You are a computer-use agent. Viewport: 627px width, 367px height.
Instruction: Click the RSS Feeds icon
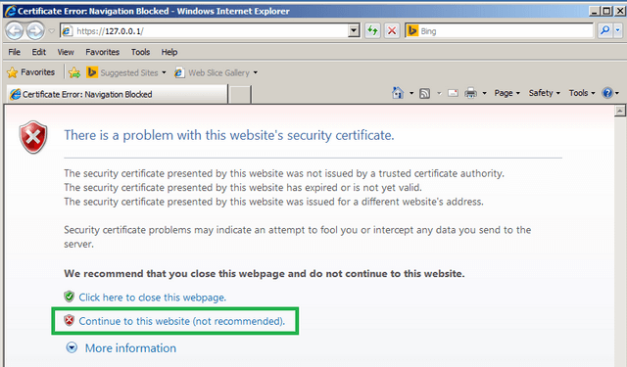424,93
